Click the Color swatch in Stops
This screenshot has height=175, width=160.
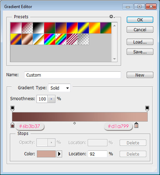click(x=46, y=154)
